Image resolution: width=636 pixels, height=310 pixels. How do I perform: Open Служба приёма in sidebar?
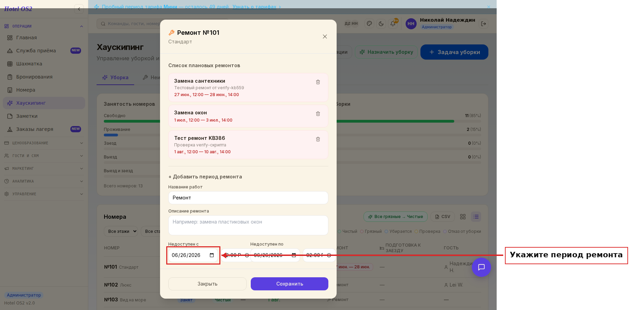44,51
